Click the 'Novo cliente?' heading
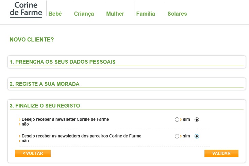Screen dimensions: 249x166 click(32, 40)
